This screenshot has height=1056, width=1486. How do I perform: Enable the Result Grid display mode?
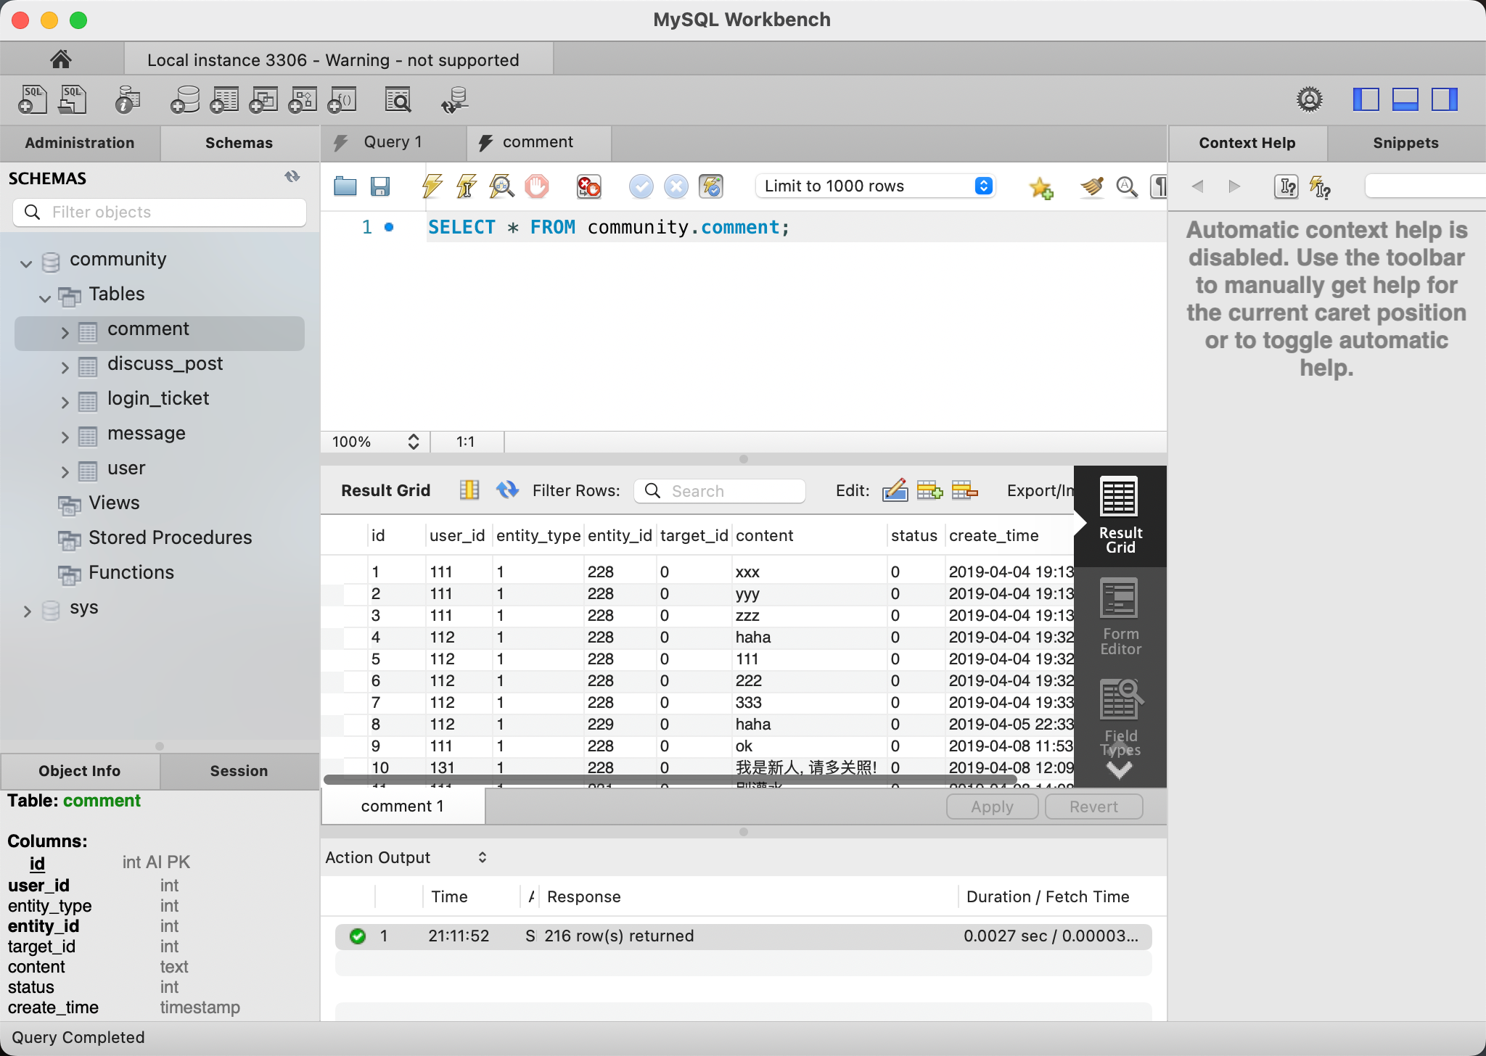tap(1118, 518)
